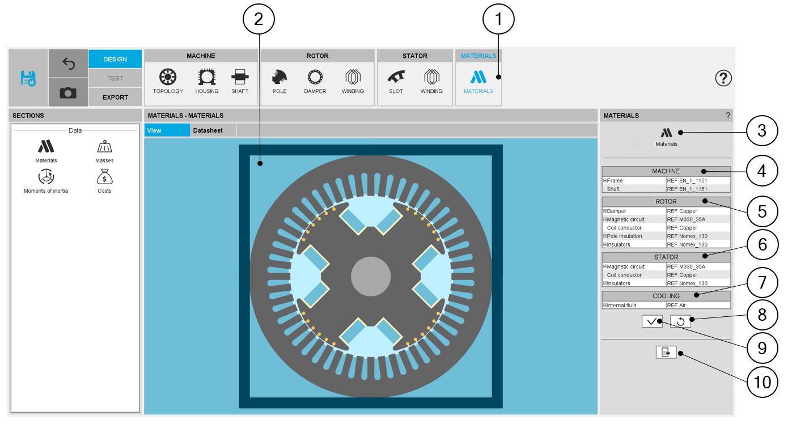Viewport: 792px width, 424px height.
Task: Expand the rotor Damper material row
Action: 605,211
